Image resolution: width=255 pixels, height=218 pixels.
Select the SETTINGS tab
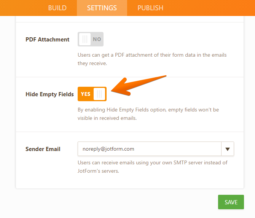tap(102, 8)
